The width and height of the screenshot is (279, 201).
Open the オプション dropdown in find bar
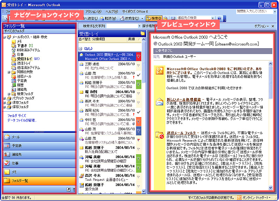tap(261, 26)
